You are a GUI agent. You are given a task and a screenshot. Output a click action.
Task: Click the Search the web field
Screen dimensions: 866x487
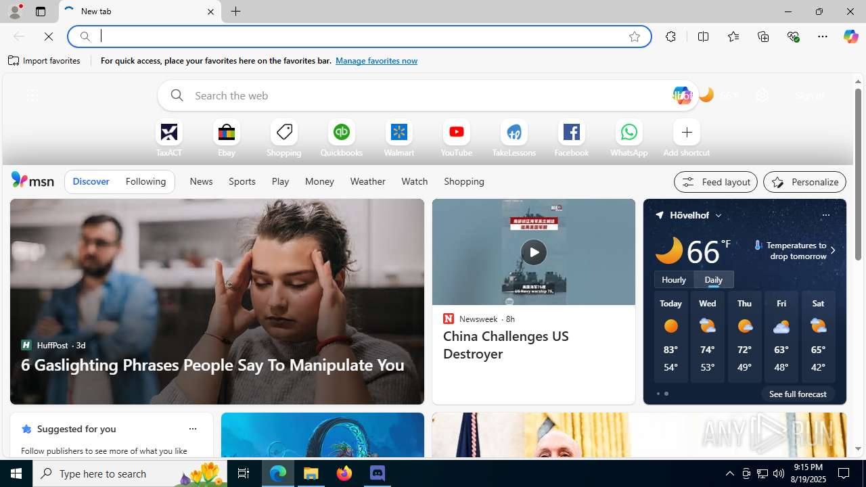click(428, 95)
